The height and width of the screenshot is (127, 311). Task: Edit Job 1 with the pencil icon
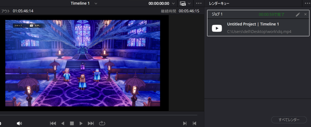coord(298,14)
